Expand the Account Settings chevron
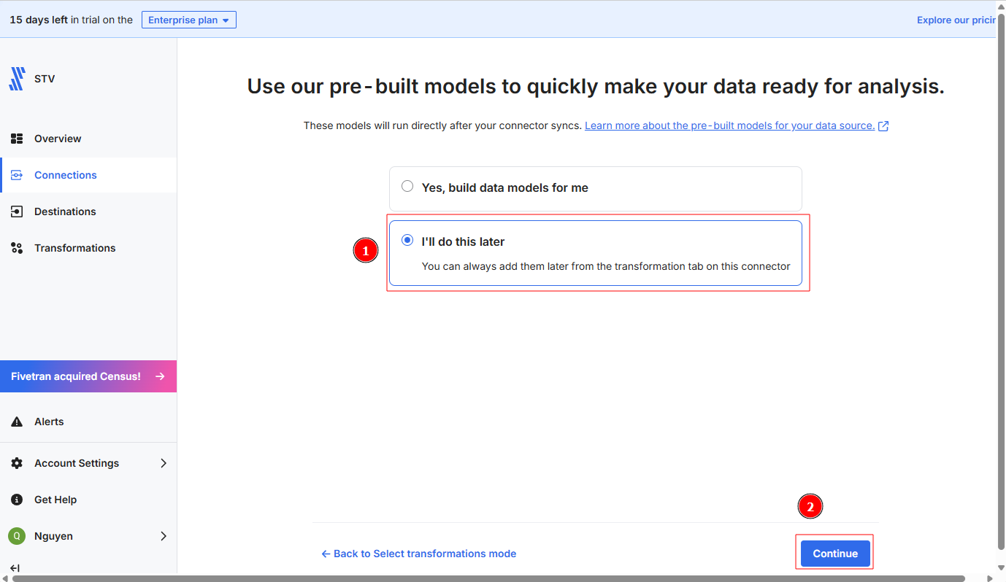 pyautogui.click(x=164, y=463)
